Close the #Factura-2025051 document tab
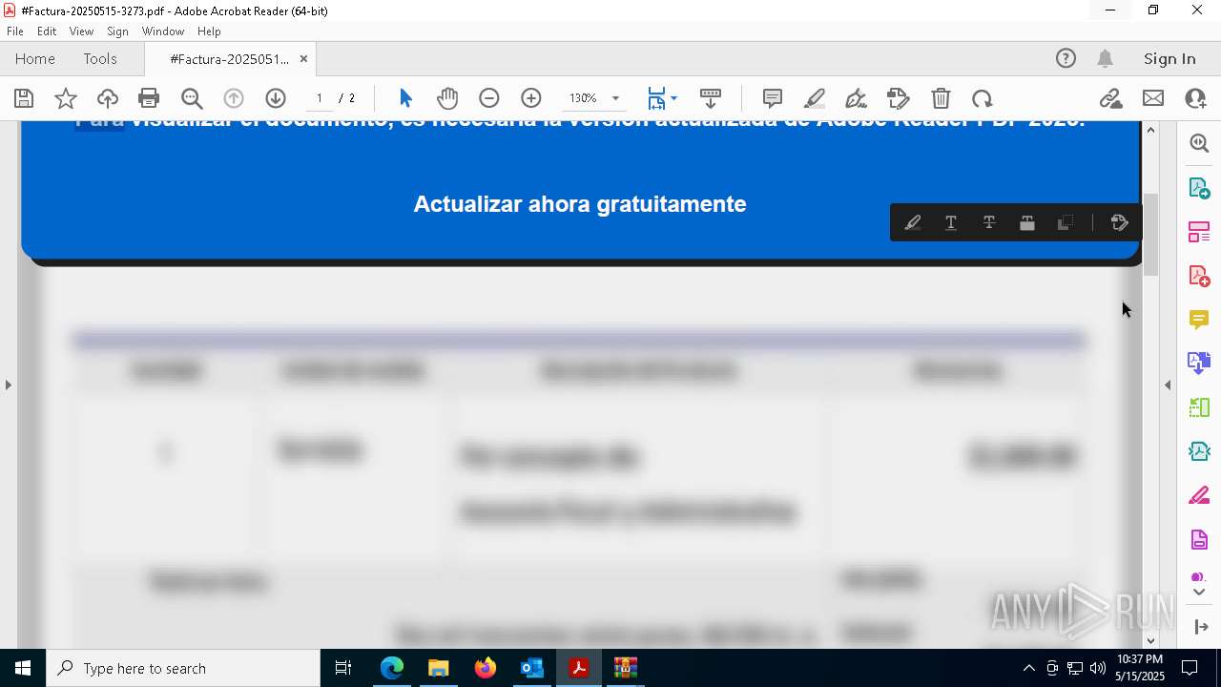 pos(303,59)
